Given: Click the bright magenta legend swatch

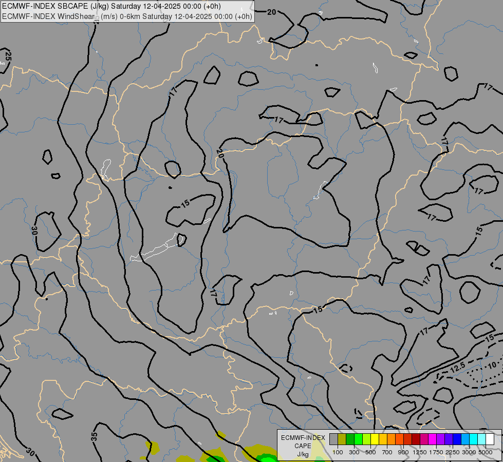Looking at the screenshot, I should (x=432, y=439).
